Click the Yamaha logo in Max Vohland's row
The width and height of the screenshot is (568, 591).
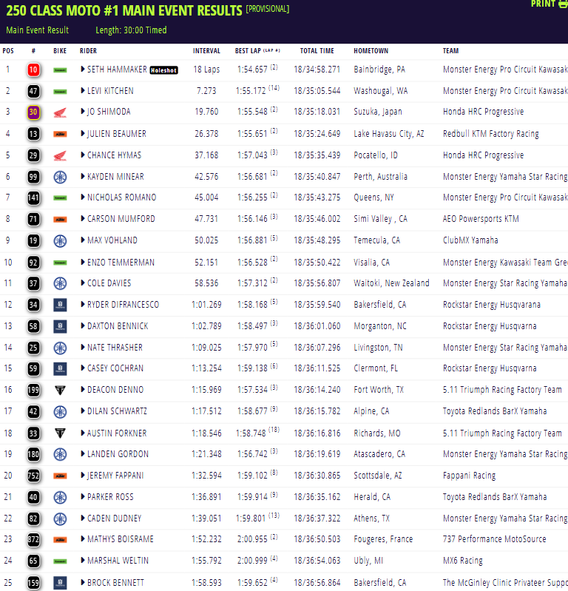pyautogui.click(x=60, y=241)
